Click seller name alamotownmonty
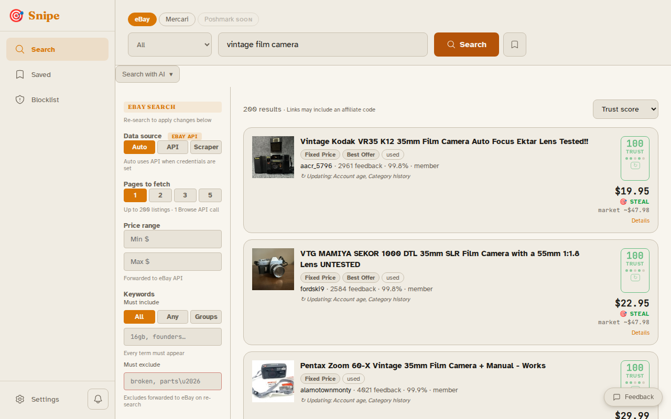671x419 pixels. tap(326, 390)
